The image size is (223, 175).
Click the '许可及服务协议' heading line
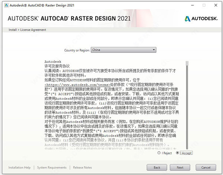[57, 66]
